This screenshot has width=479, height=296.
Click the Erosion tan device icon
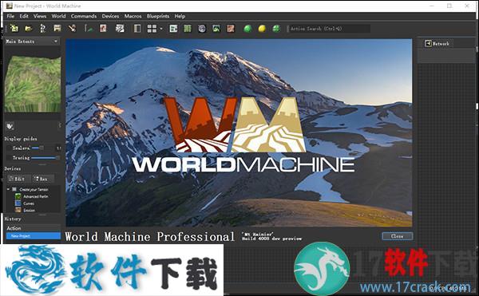click(18, 211)
